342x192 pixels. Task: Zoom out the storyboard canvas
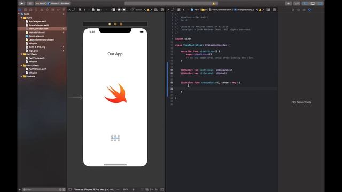(118, 190)
